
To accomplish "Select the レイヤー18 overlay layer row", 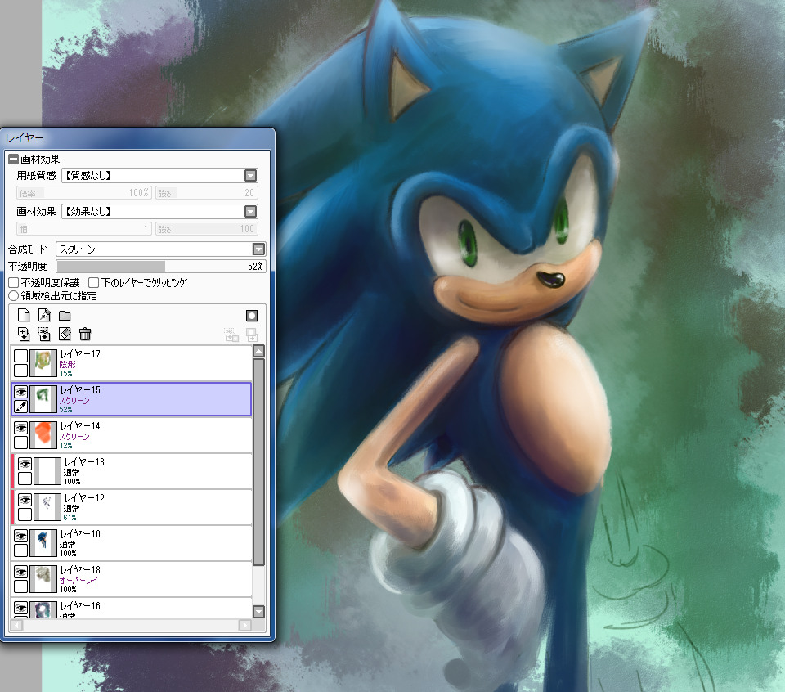I will pyautogui.click(x=131, y=579).
